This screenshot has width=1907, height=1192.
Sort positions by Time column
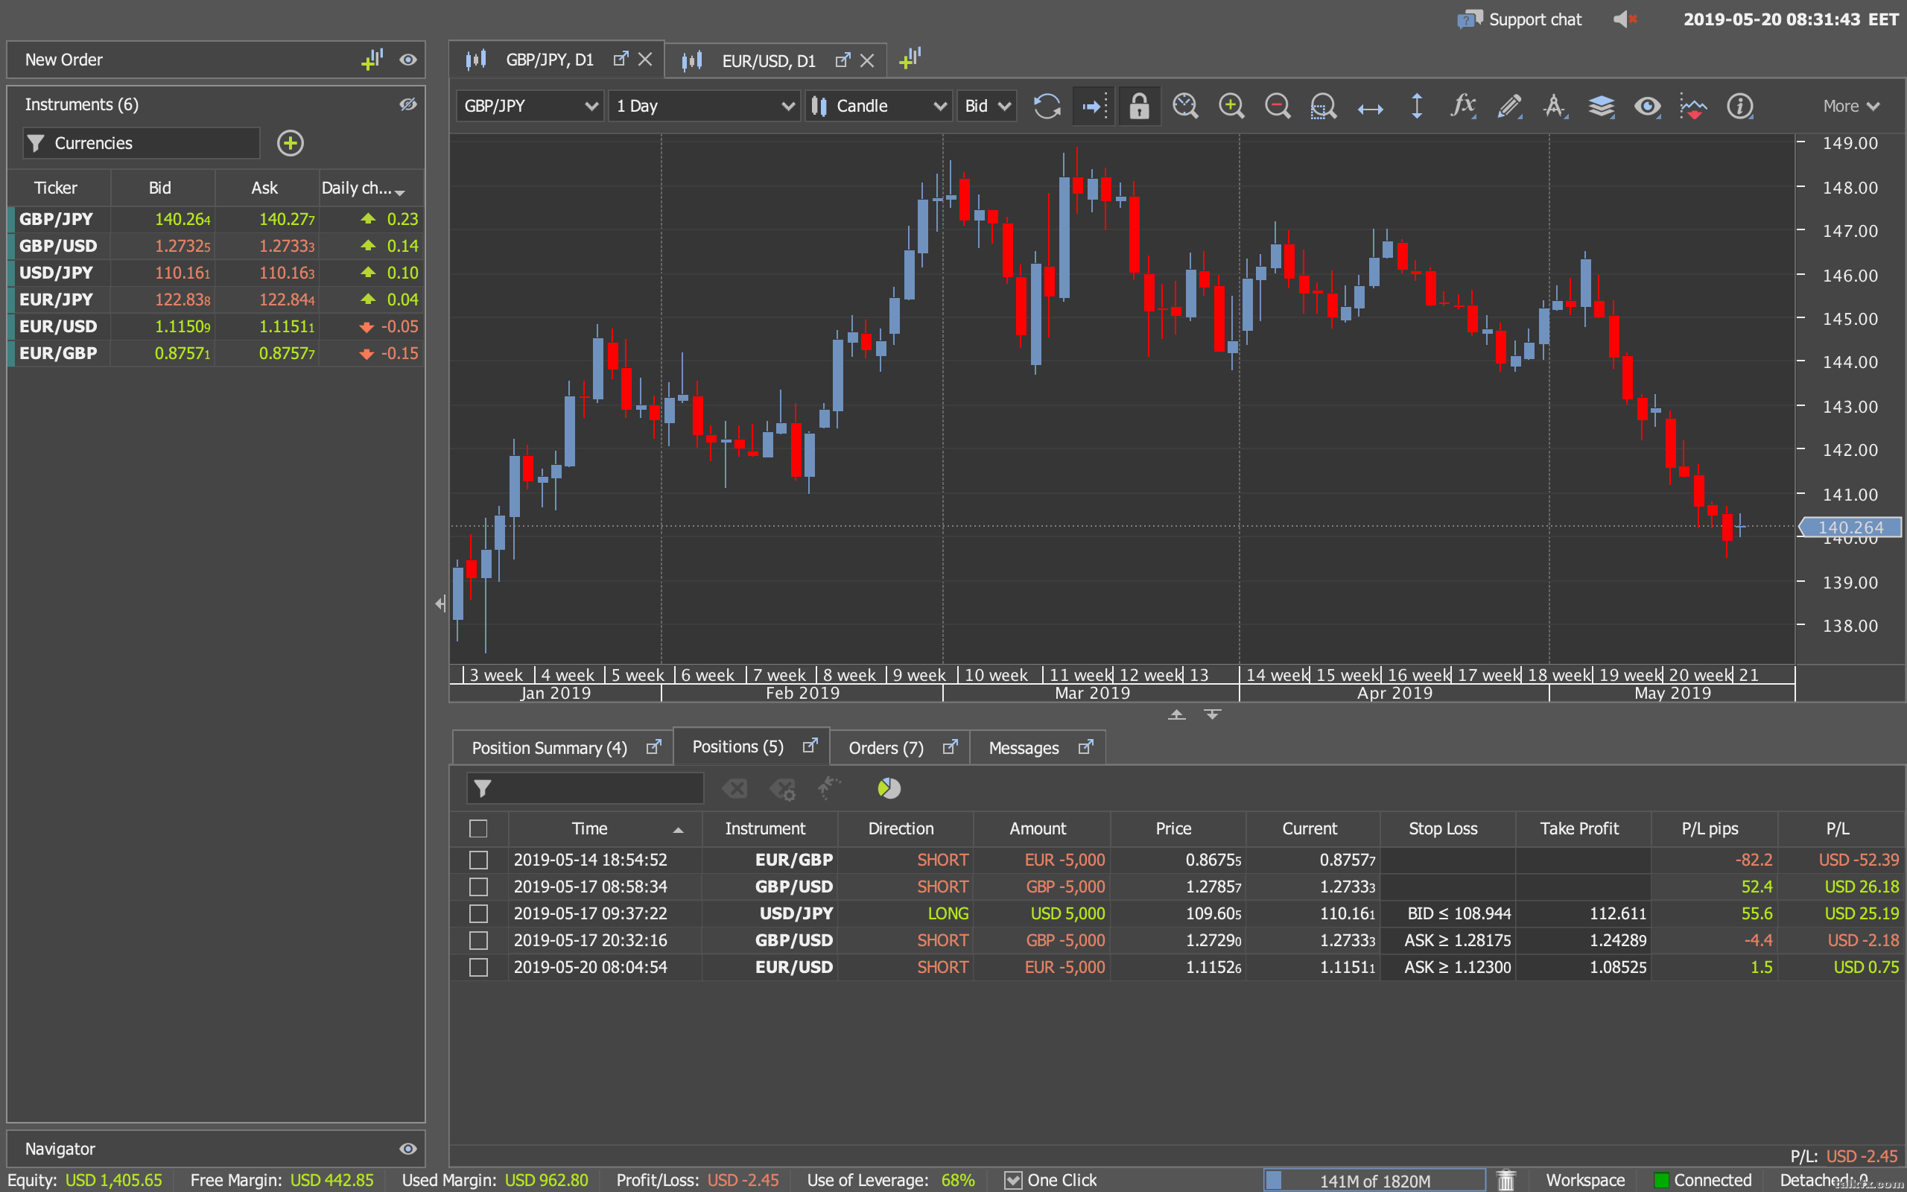coord(604,828)
